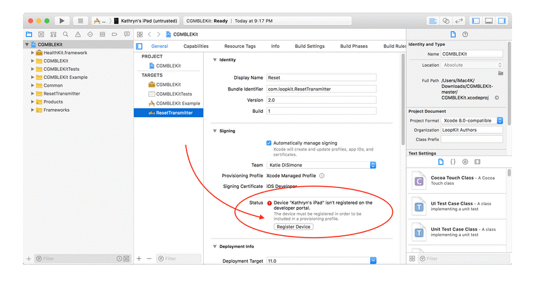Switch library to icon grid view
This screenshot has width=535, height=297.
412,259
